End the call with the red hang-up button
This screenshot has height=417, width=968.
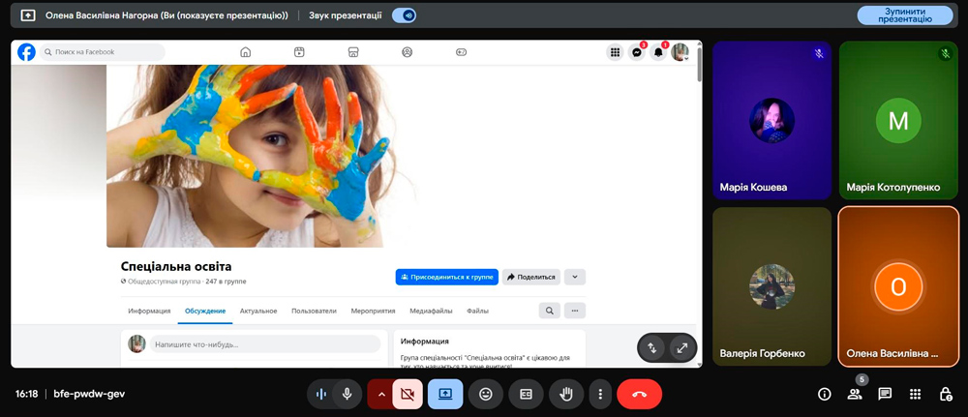pyautogui.click(x=639, y=394)
